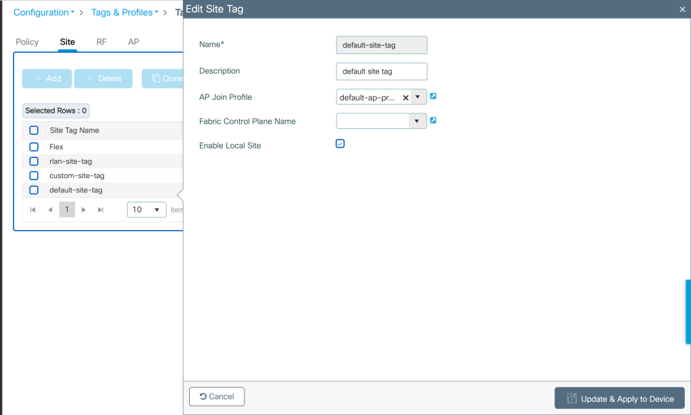Expand the AP Join Profile dropdown

pos(418,97)
